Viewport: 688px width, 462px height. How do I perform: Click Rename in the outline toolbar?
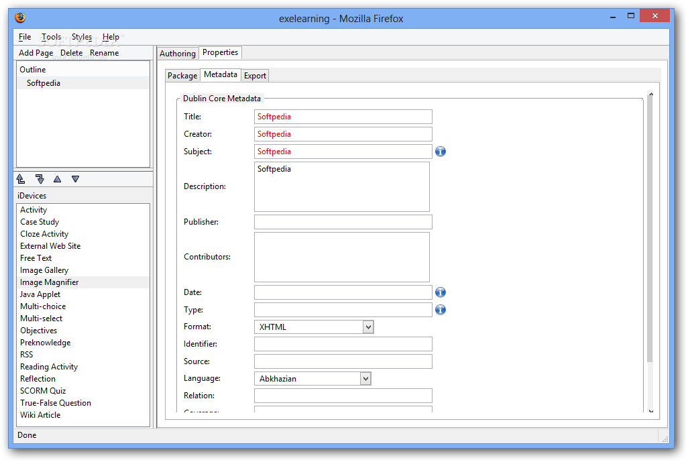(x=105, y=53)
